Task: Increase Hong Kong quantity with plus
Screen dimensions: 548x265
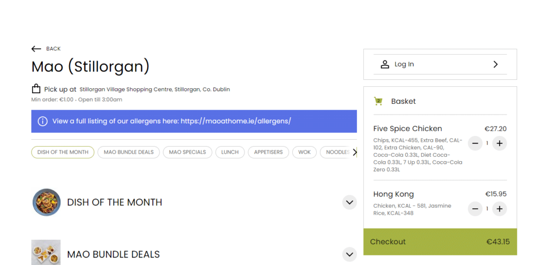Action: point(499,209)
